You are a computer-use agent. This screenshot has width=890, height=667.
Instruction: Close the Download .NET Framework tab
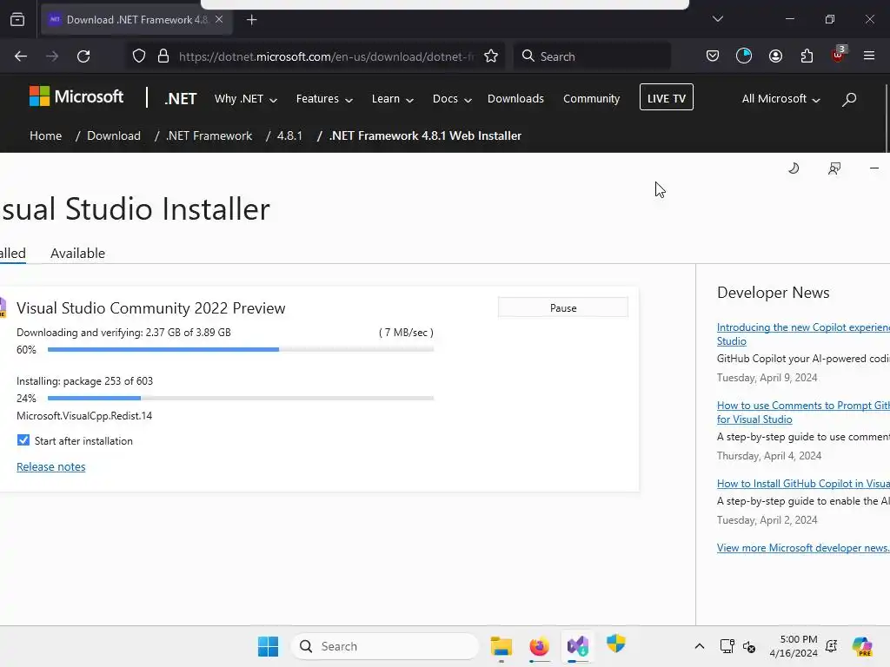219,19
